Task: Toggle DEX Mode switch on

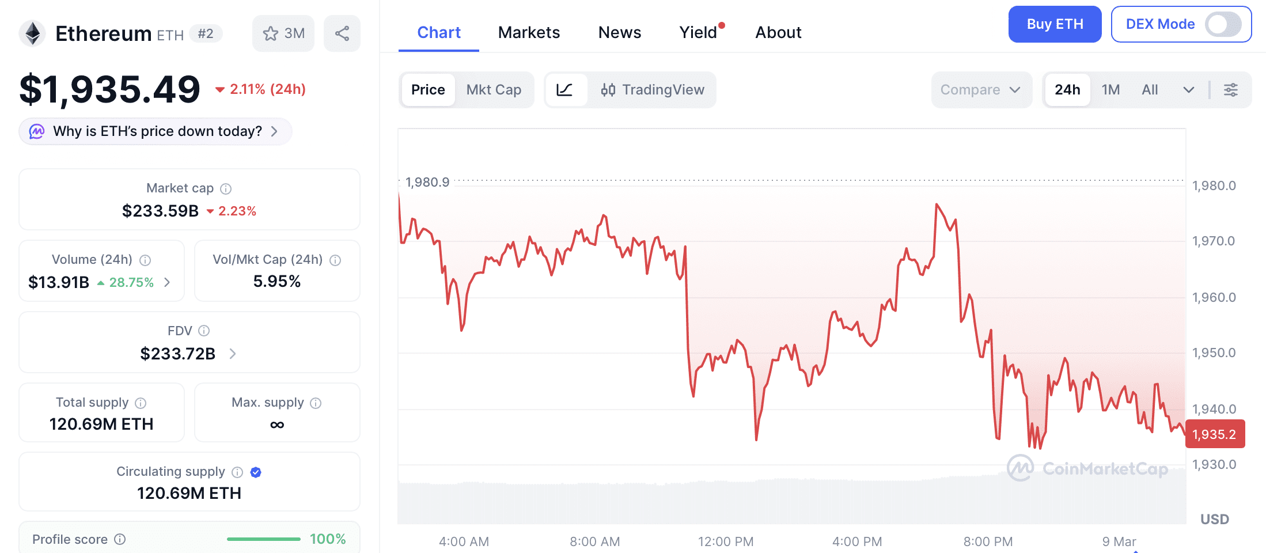Action: (x=1223, y=24)
